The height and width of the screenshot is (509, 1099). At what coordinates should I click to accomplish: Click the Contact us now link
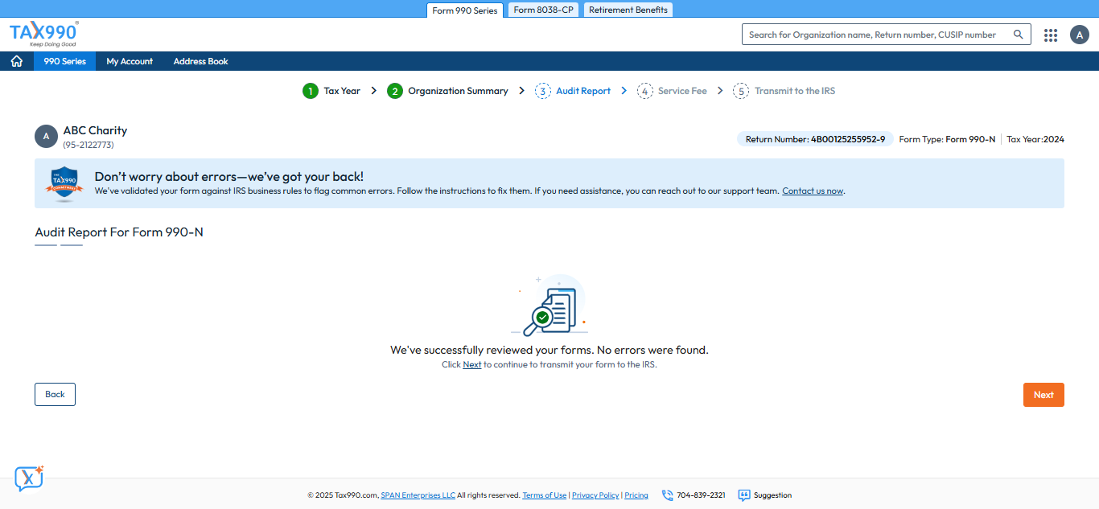[x=813, y=191]
